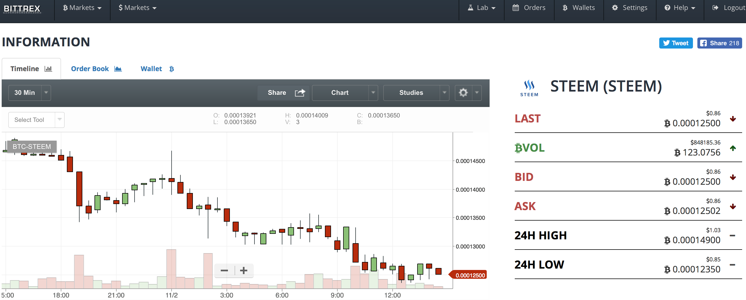Click area chart icon on Order Book tab
Screen dimensions: 746x300
[x=118, y=69]
